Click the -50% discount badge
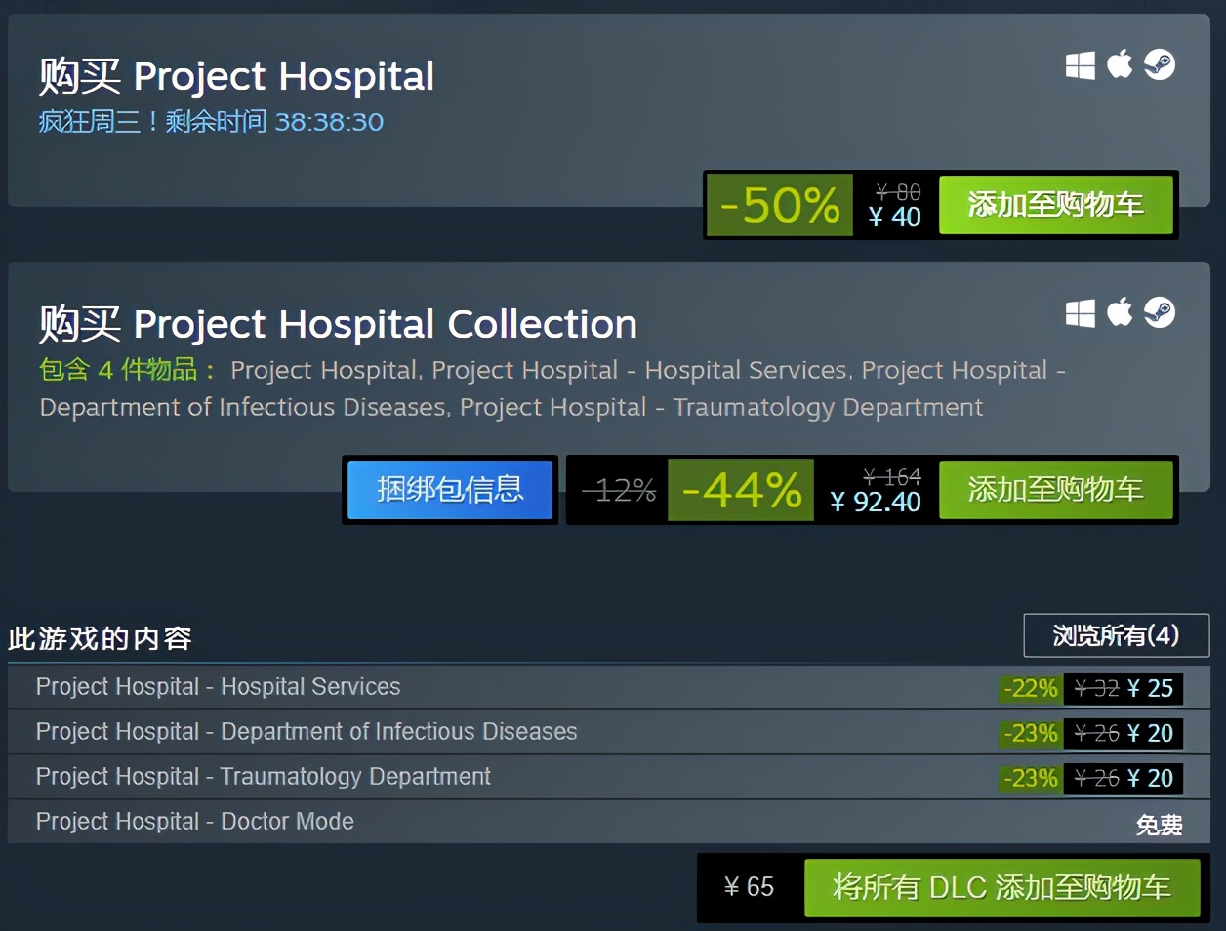This screenshot has width=1226, height=931. click(x=779, y=205)
